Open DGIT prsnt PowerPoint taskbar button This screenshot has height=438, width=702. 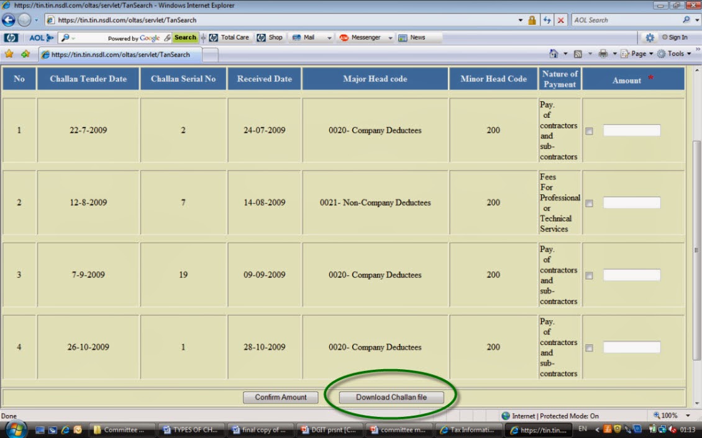point(329,430)
